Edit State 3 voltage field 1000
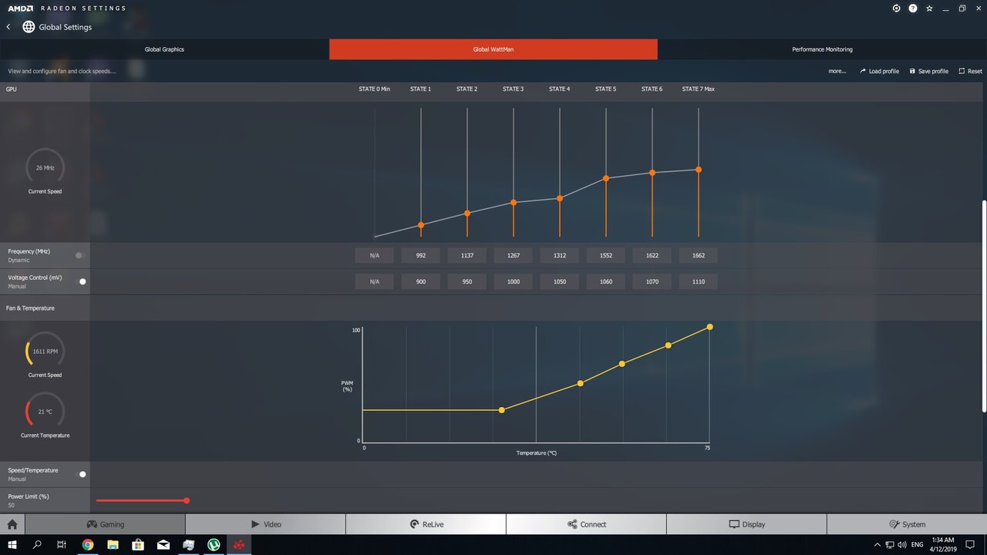Viewport: 987px width, 555px height. (514, 281)
